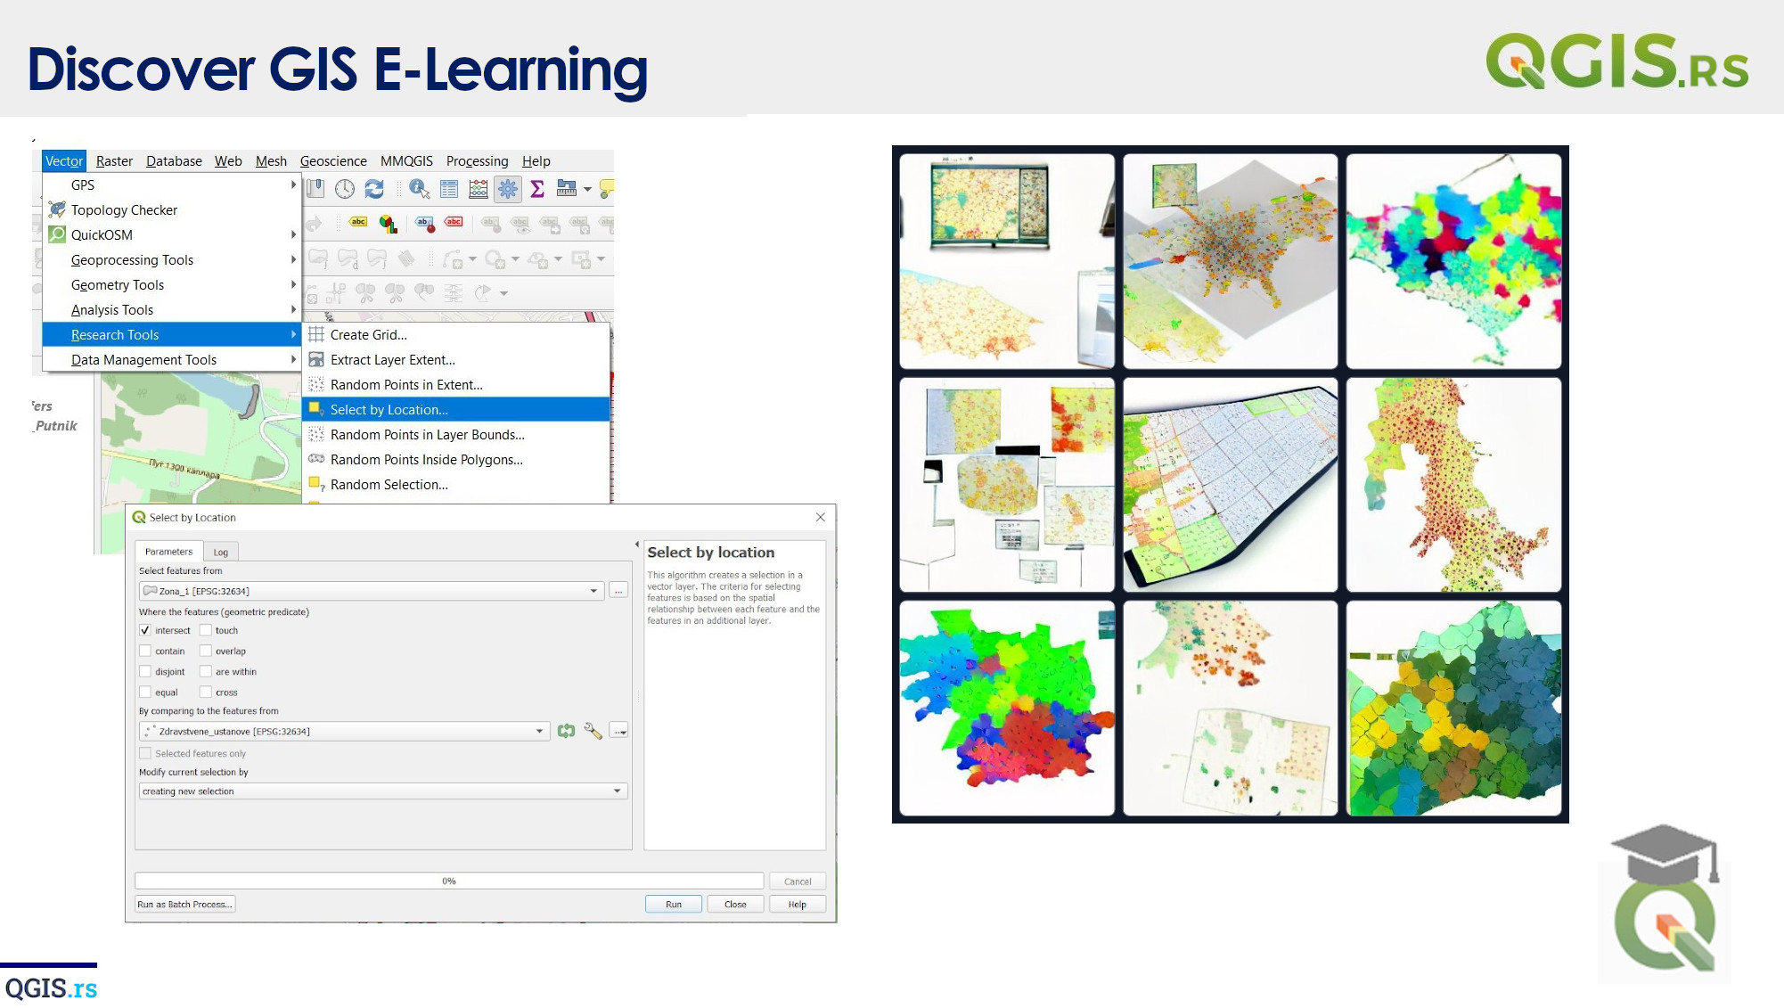
Task: Open the Layer Diagram Options icon
Action: tap(388, 223)
